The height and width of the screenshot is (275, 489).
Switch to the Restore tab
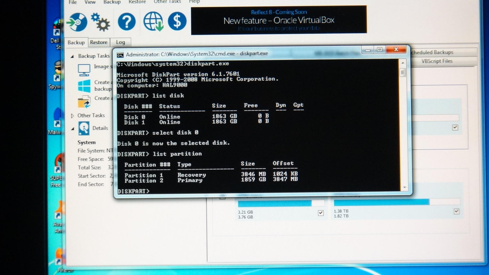click(99, 42)
